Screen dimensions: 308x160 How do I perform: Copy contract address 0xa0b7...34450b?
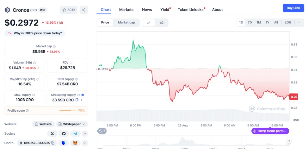(53, 143)
